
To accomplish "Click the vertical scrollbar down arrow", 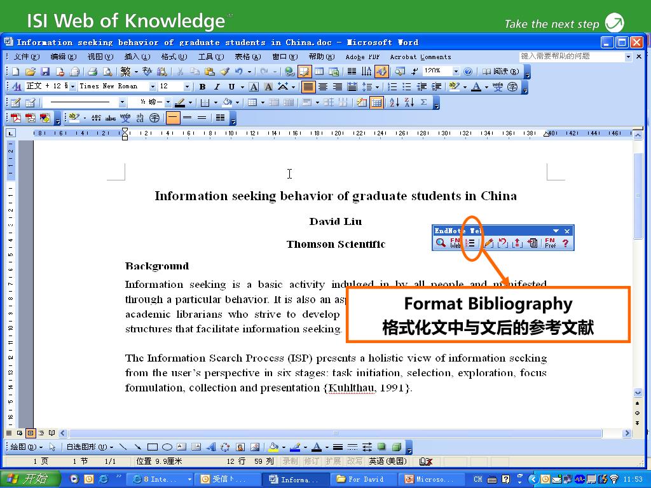I will pos(638,393).
